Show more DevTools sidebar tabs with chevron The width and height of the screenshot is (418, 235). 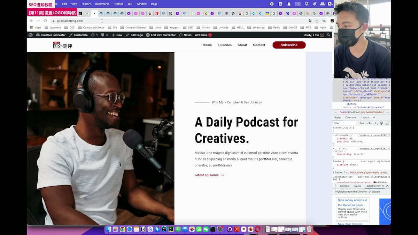[x=374, y=118]
